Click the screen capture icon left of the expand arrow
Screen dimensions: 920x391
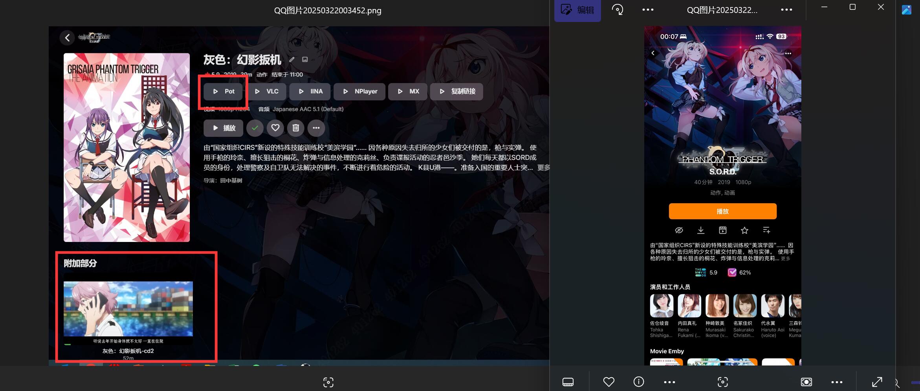tap(806, 382)
